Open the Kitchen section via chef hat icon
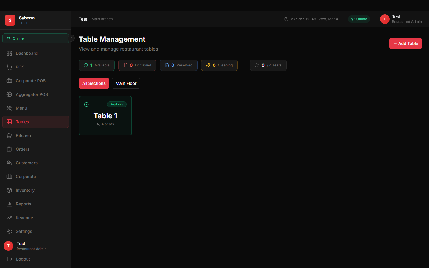The image size is (429, 268). (9, 135)
